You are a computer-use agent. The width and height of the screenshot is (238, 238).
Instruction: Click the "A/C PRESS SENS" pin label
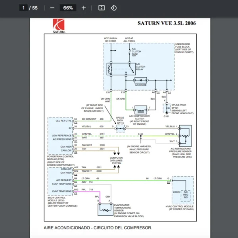(62, 139)
